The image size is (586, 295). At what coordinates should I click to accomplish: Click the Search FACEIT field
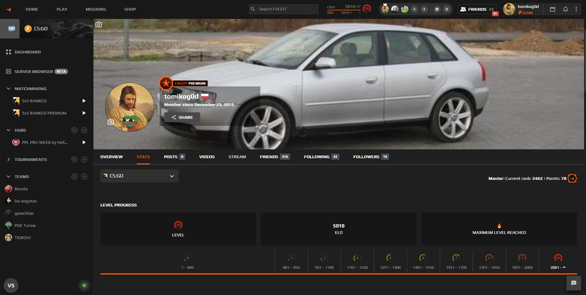coord(284,9)
